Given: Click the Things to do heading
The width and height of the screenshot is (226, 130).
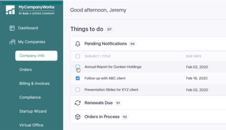Looking at the screenshot, I should tap(87, 29).
